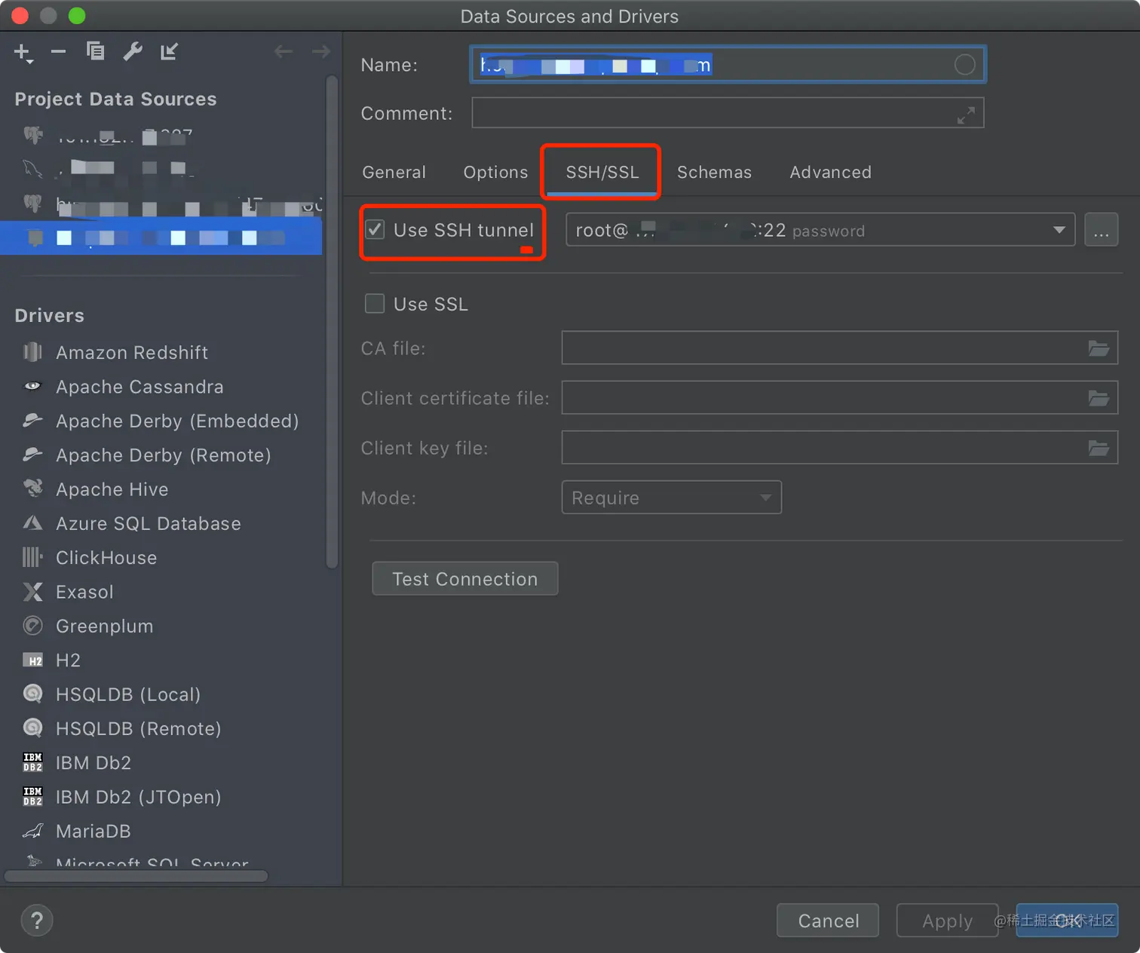Select HSQLDB (Remote) driver
This screenshot has height=953, width=1140.
click(x=138, y=728)
